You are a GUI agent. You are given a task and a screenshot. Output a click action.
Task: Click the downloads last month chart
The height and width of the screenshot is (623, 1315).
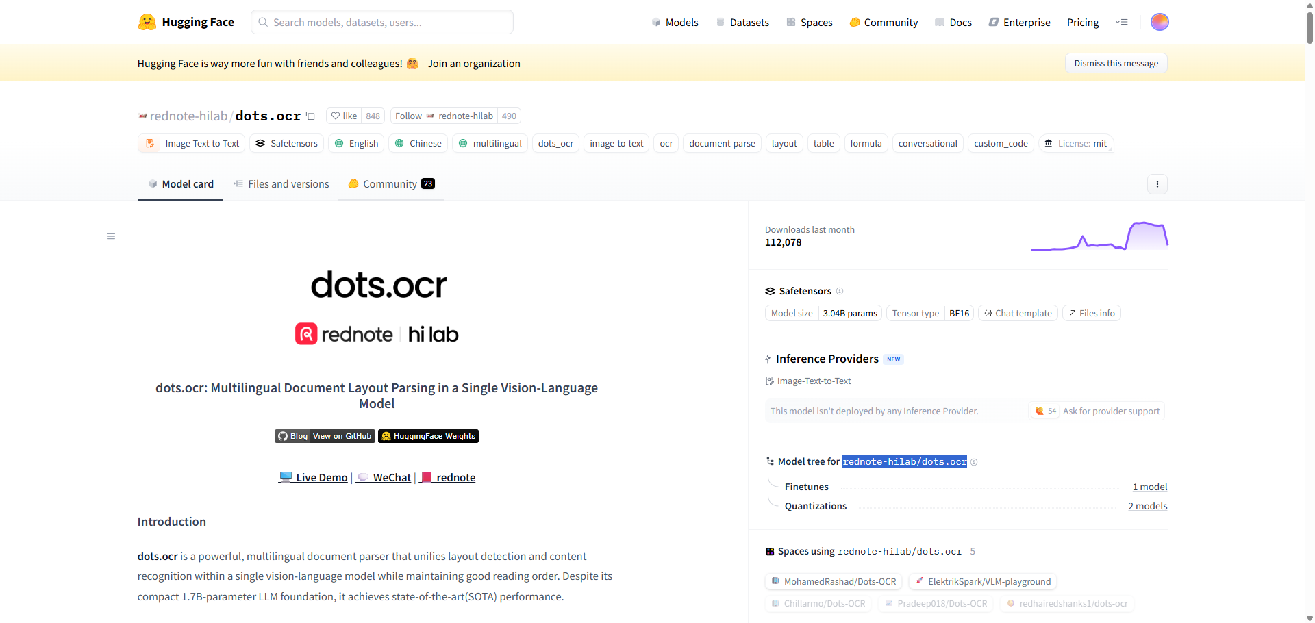1099,236
